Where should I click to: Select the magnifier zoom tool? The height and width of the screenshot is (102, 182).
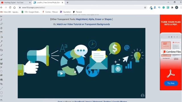pos(1,24)
